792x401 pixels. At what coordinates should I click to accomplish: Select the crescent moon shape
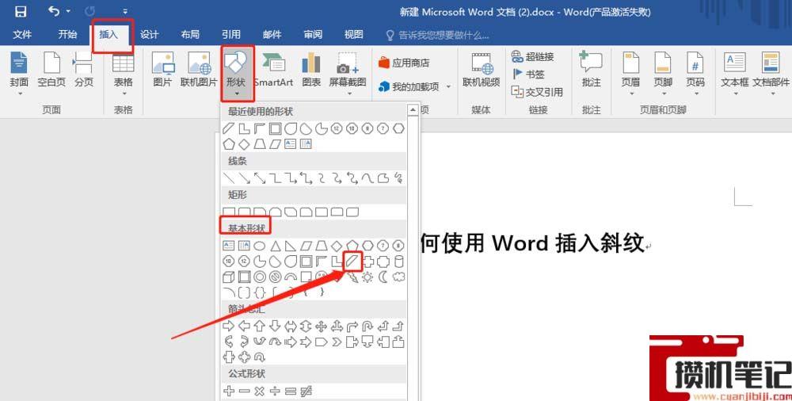[x=383, y=277]
